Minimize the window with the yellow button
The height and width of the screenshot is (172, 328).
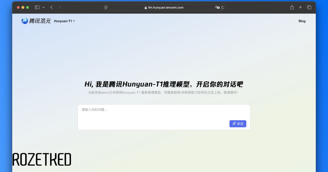pyautogui.click(x=23, y=7)
